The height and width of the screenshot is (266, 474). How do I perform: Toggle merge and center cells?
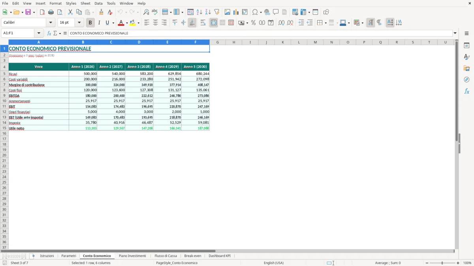point(214,23)
